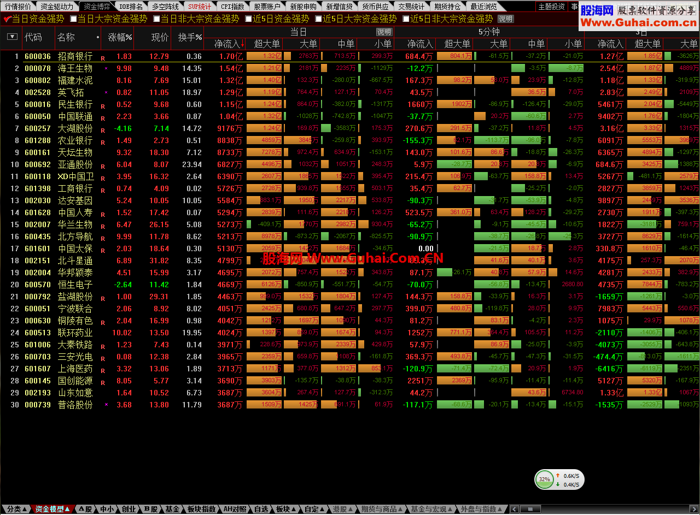Screen dimensions: 700x515
Task: Click the R marker beside 招商银行
Action: (103, 58)
